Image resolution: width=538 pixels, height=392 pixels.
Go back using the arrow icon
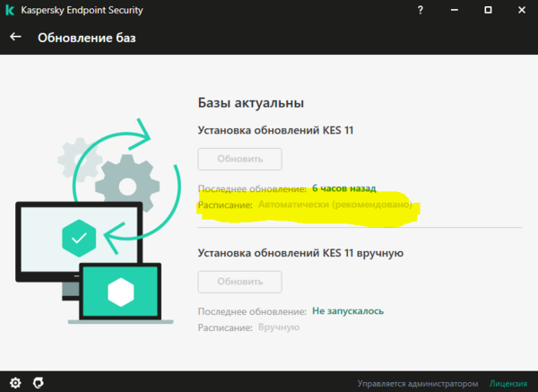15,37
